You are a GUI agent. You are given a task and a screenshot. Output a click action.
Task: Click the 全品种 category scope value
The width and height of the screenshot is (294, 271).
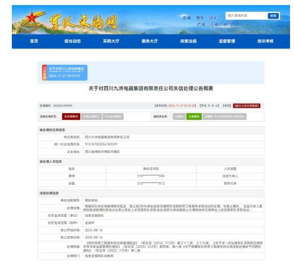coord(90,223)
